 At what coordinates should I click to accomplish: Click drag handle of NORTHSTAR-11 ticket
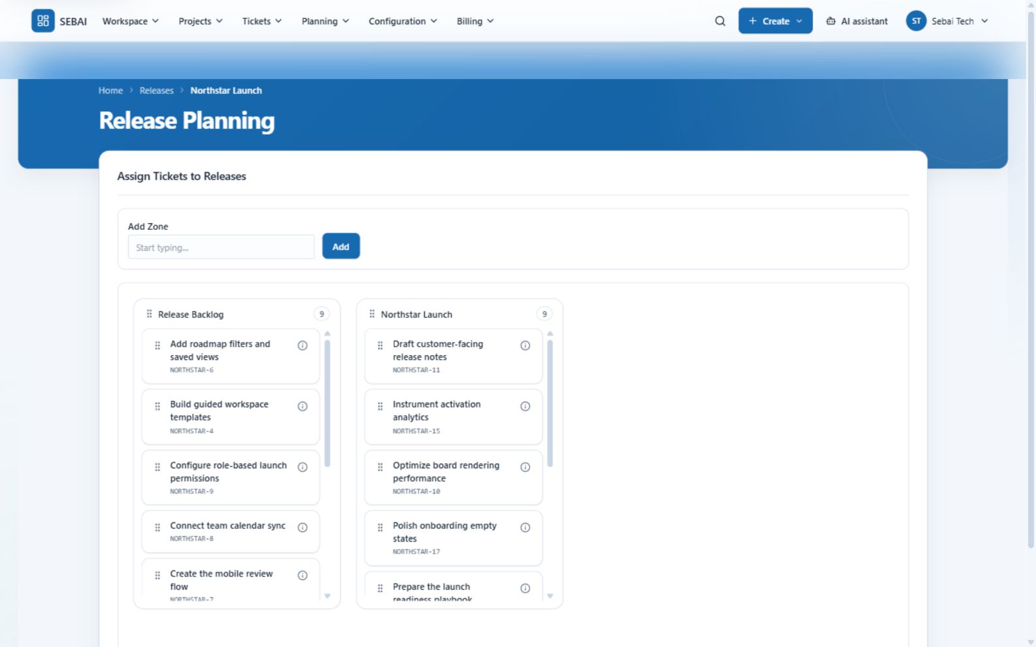coord(380,345)
